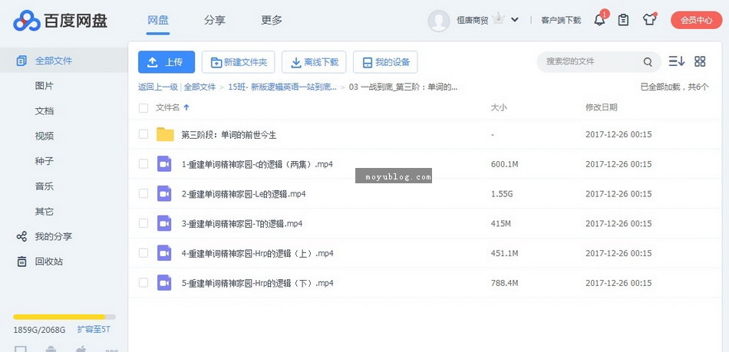
Task: Open the sort order icon
Action: [x=677, y=61]
